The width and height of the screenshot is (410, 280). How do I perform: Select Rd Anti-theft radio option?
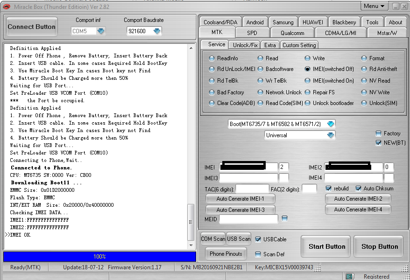coord(364,69)
